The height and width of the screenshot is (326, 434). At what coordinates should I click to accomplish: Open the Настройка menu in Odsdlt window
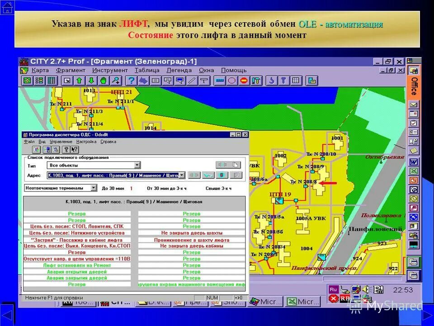pos(86,142)
